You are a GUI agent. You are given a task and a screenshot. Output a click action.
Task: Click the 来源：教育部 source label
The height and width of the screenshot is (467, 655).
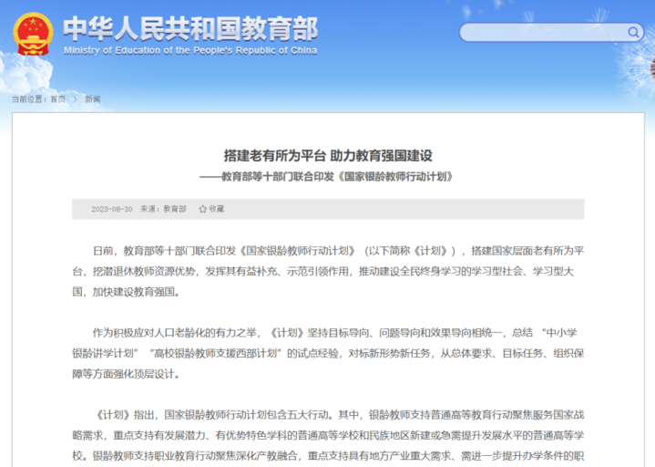[163, 209]
